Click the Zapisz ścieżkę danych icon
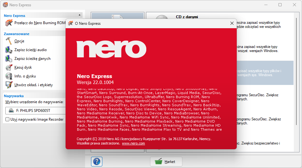This screenshot has height=168, width=302. (x=9, y=59)
